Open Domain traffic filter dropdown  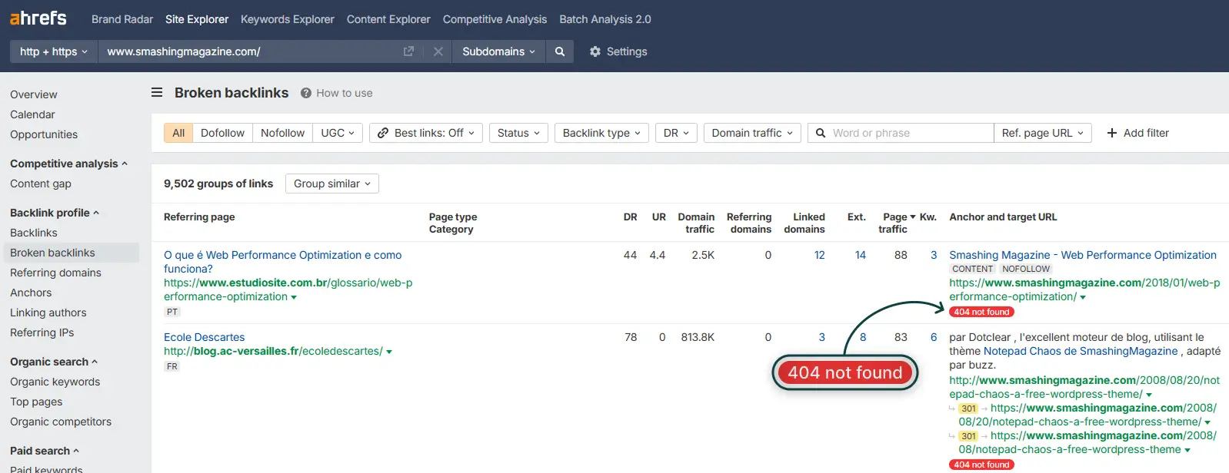(752, 133)
